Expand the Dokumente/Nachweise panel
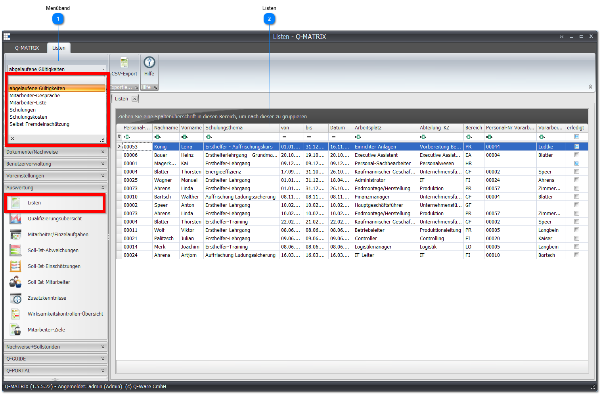Image resolution: width=601 pixels, height=395 pixels. click(56, 152)
